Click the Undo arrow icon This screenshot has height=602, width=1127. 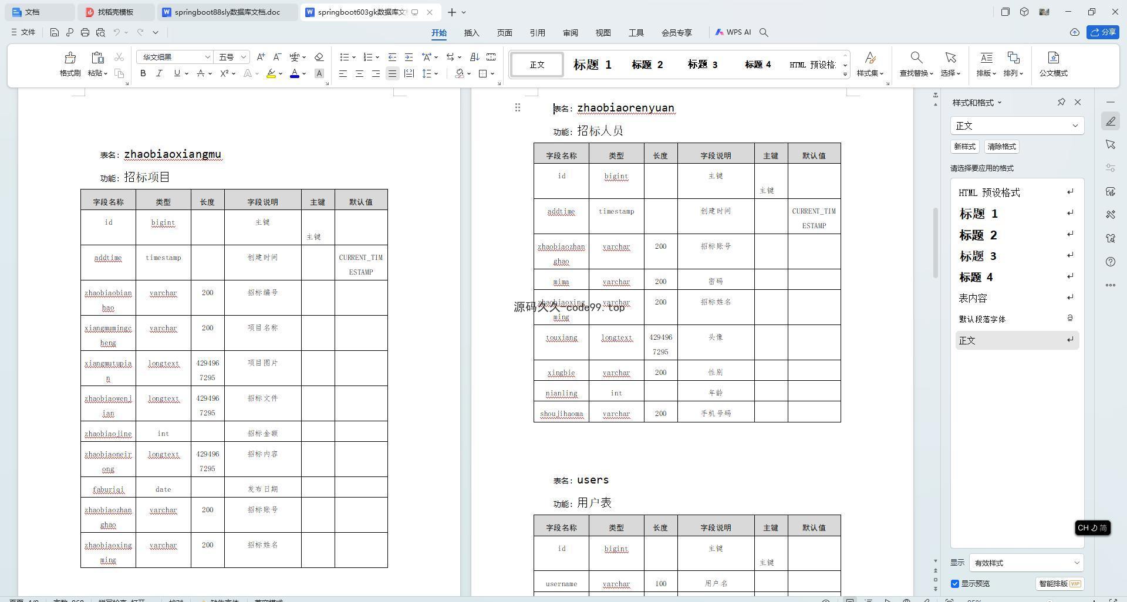pos(117,32)
